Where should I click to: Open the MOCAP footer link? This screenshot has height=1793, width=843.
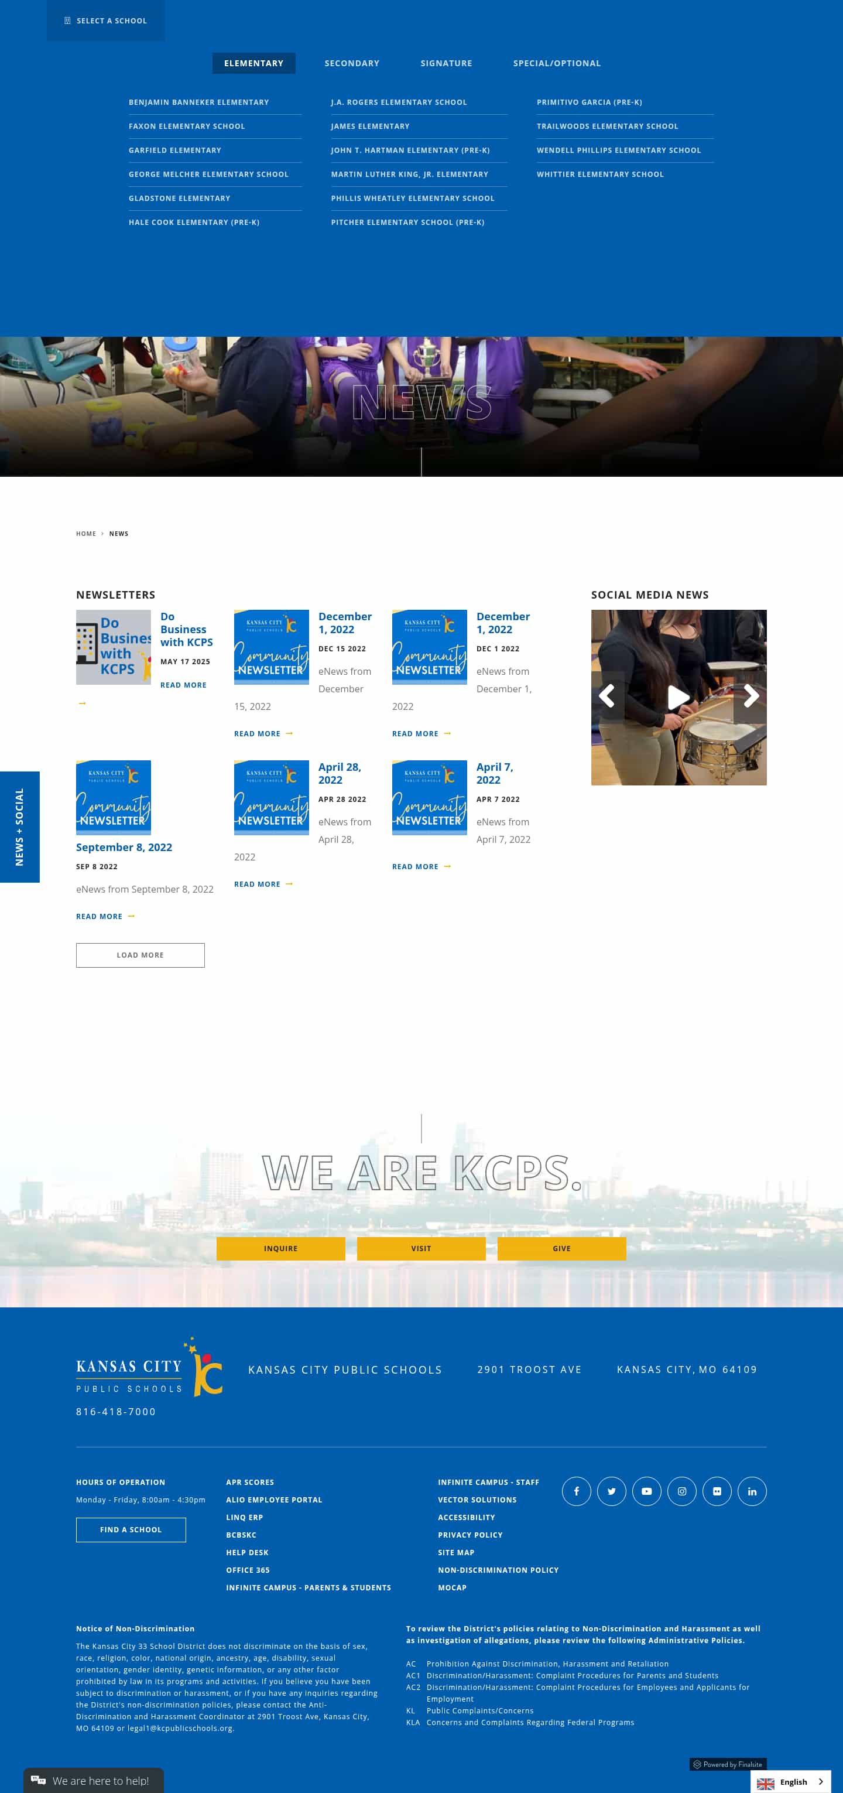pyautogui.click(x=452, y=1587)
